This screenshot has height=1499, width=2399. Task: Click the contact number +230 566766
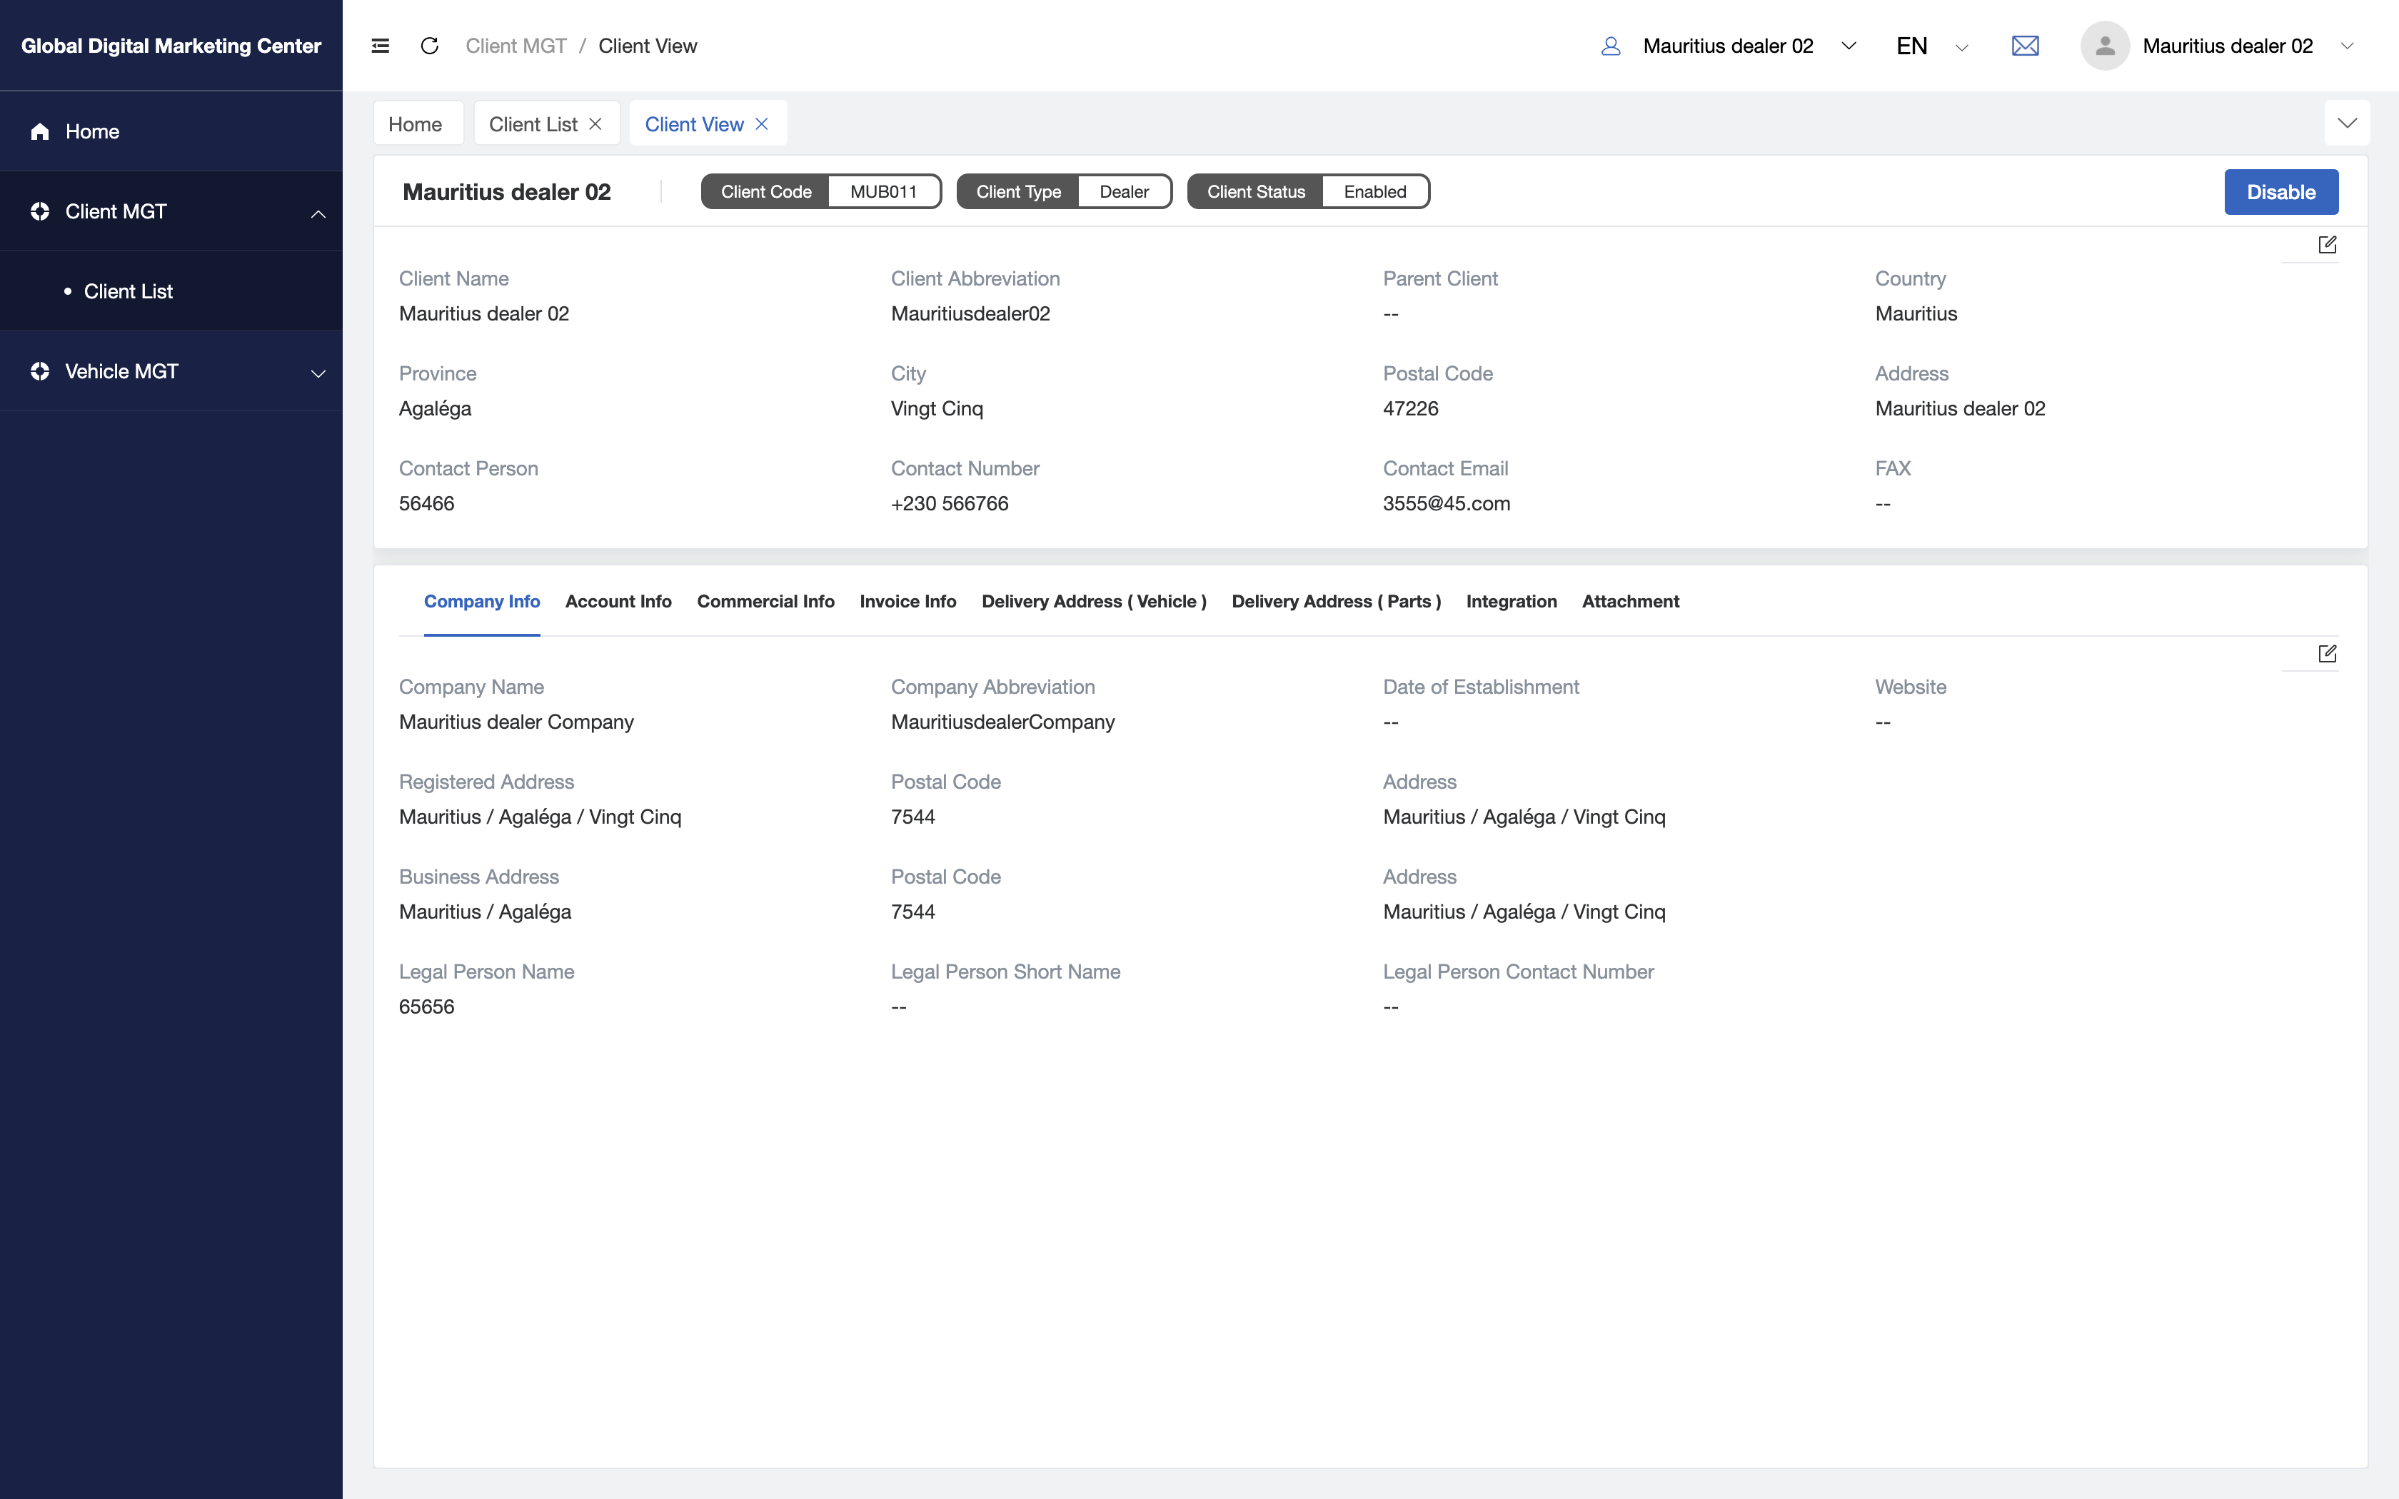point(949,504)
